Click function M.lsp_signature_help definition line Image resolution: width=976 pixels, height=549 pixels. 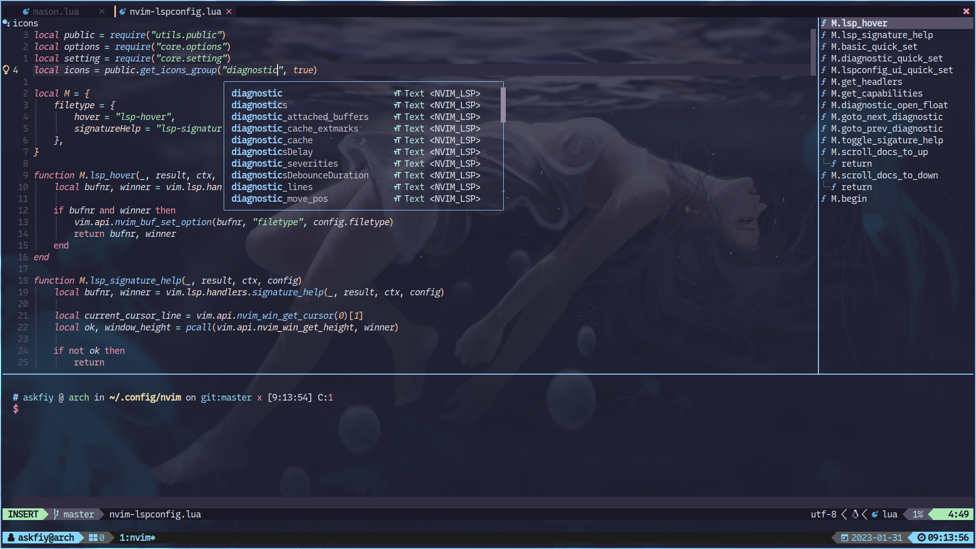[x=167, y=280]
